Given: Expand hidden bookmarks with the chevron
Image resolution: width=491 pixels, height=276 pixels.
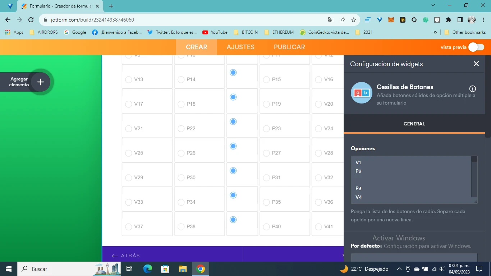Looking at the screenshot, I should click(435, 32).
